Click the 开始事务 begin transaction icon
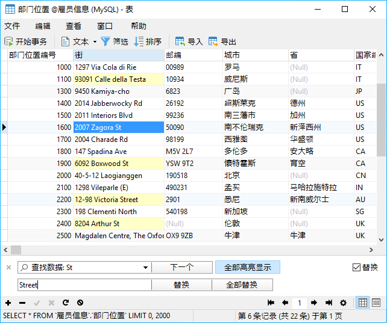387x323 pixels. pos(8,42)
